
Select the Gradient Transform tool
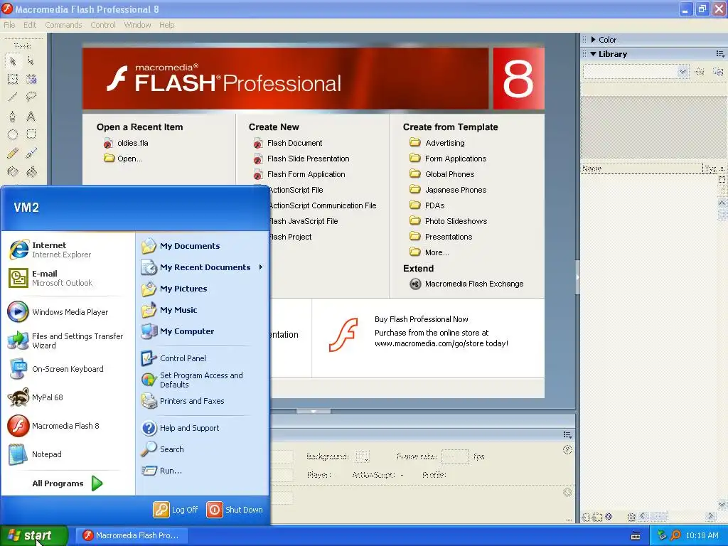tap(31, 79)
